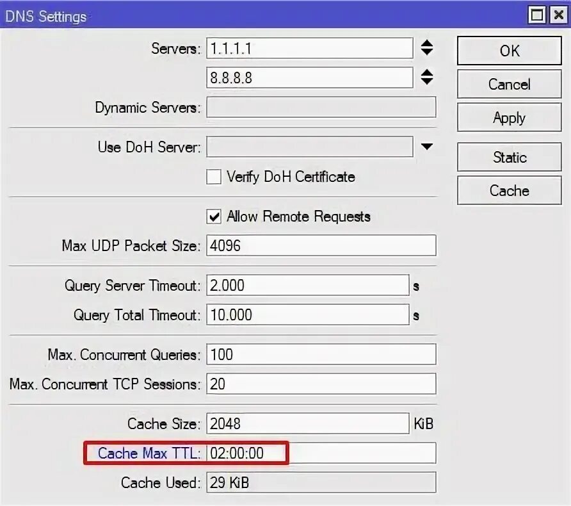Click the DNS Settings title text
Screen dimensions: 571x506
[x=46, y=17]
